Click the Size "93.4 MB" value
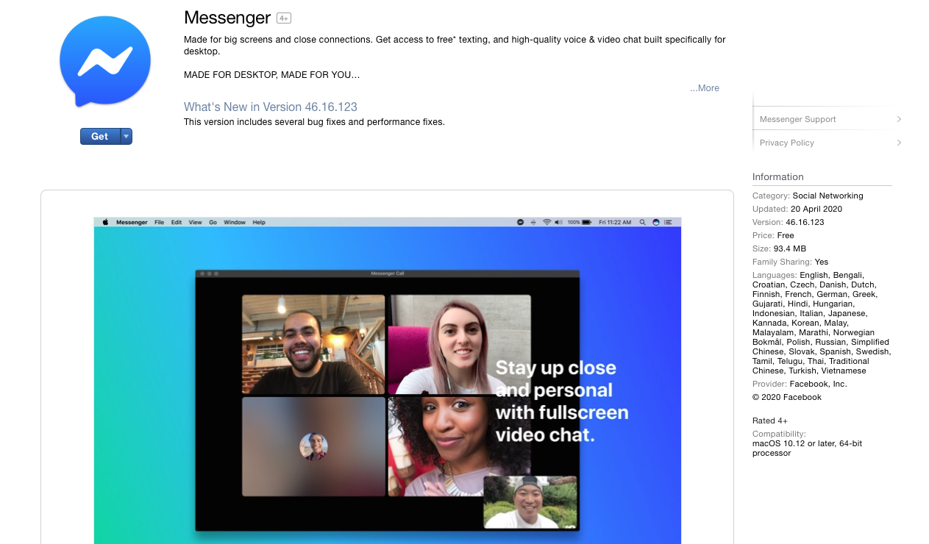Screen dimensions: 929x544 pos(790,249)
